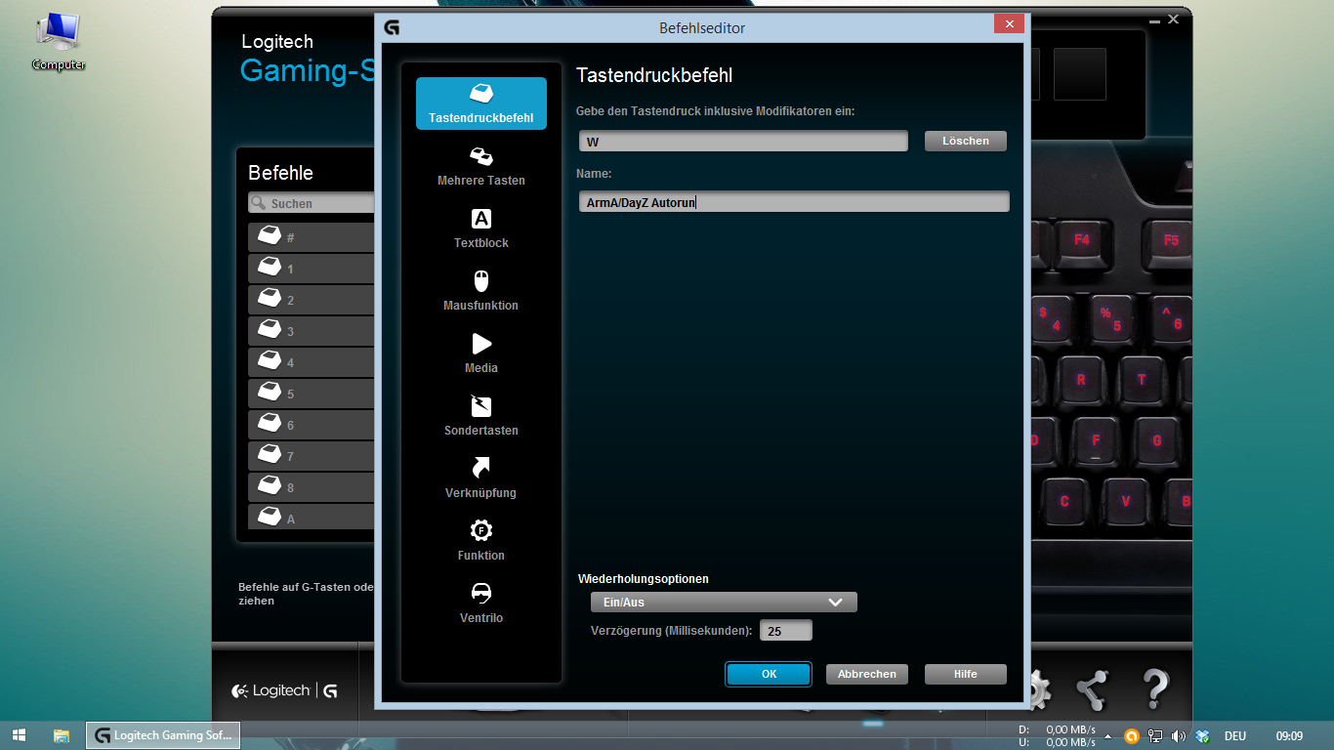Select command 6 in Befehle list
1334x750 pixels.
312,425
